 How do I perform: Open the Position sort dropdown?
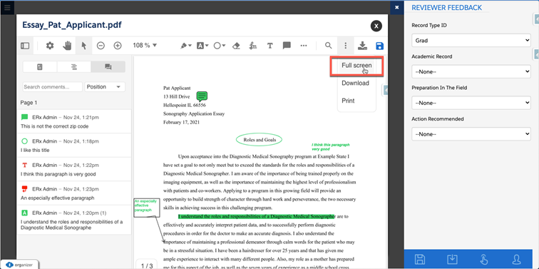coord(105,86)
